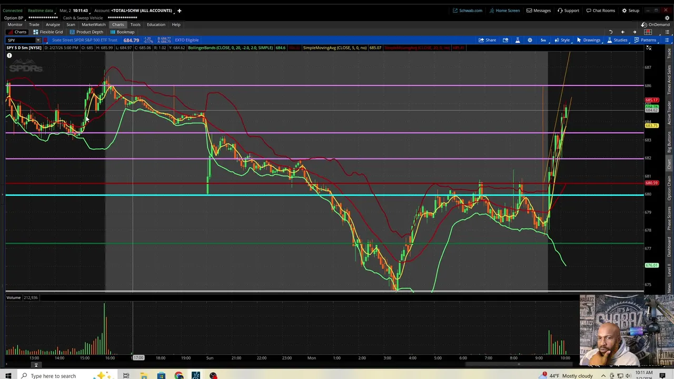Image resolution: width=674 pixels, height=379 pixels.
Task: Open the Monitor tab
Action: [x=15, y=25]
